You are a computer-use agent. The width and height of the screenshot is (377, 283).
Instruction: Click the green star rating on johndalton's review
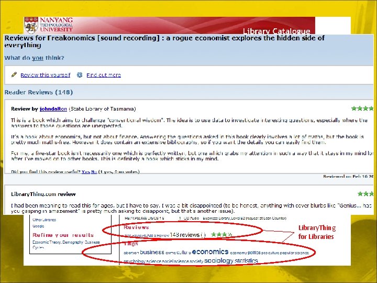pos(362,108)
